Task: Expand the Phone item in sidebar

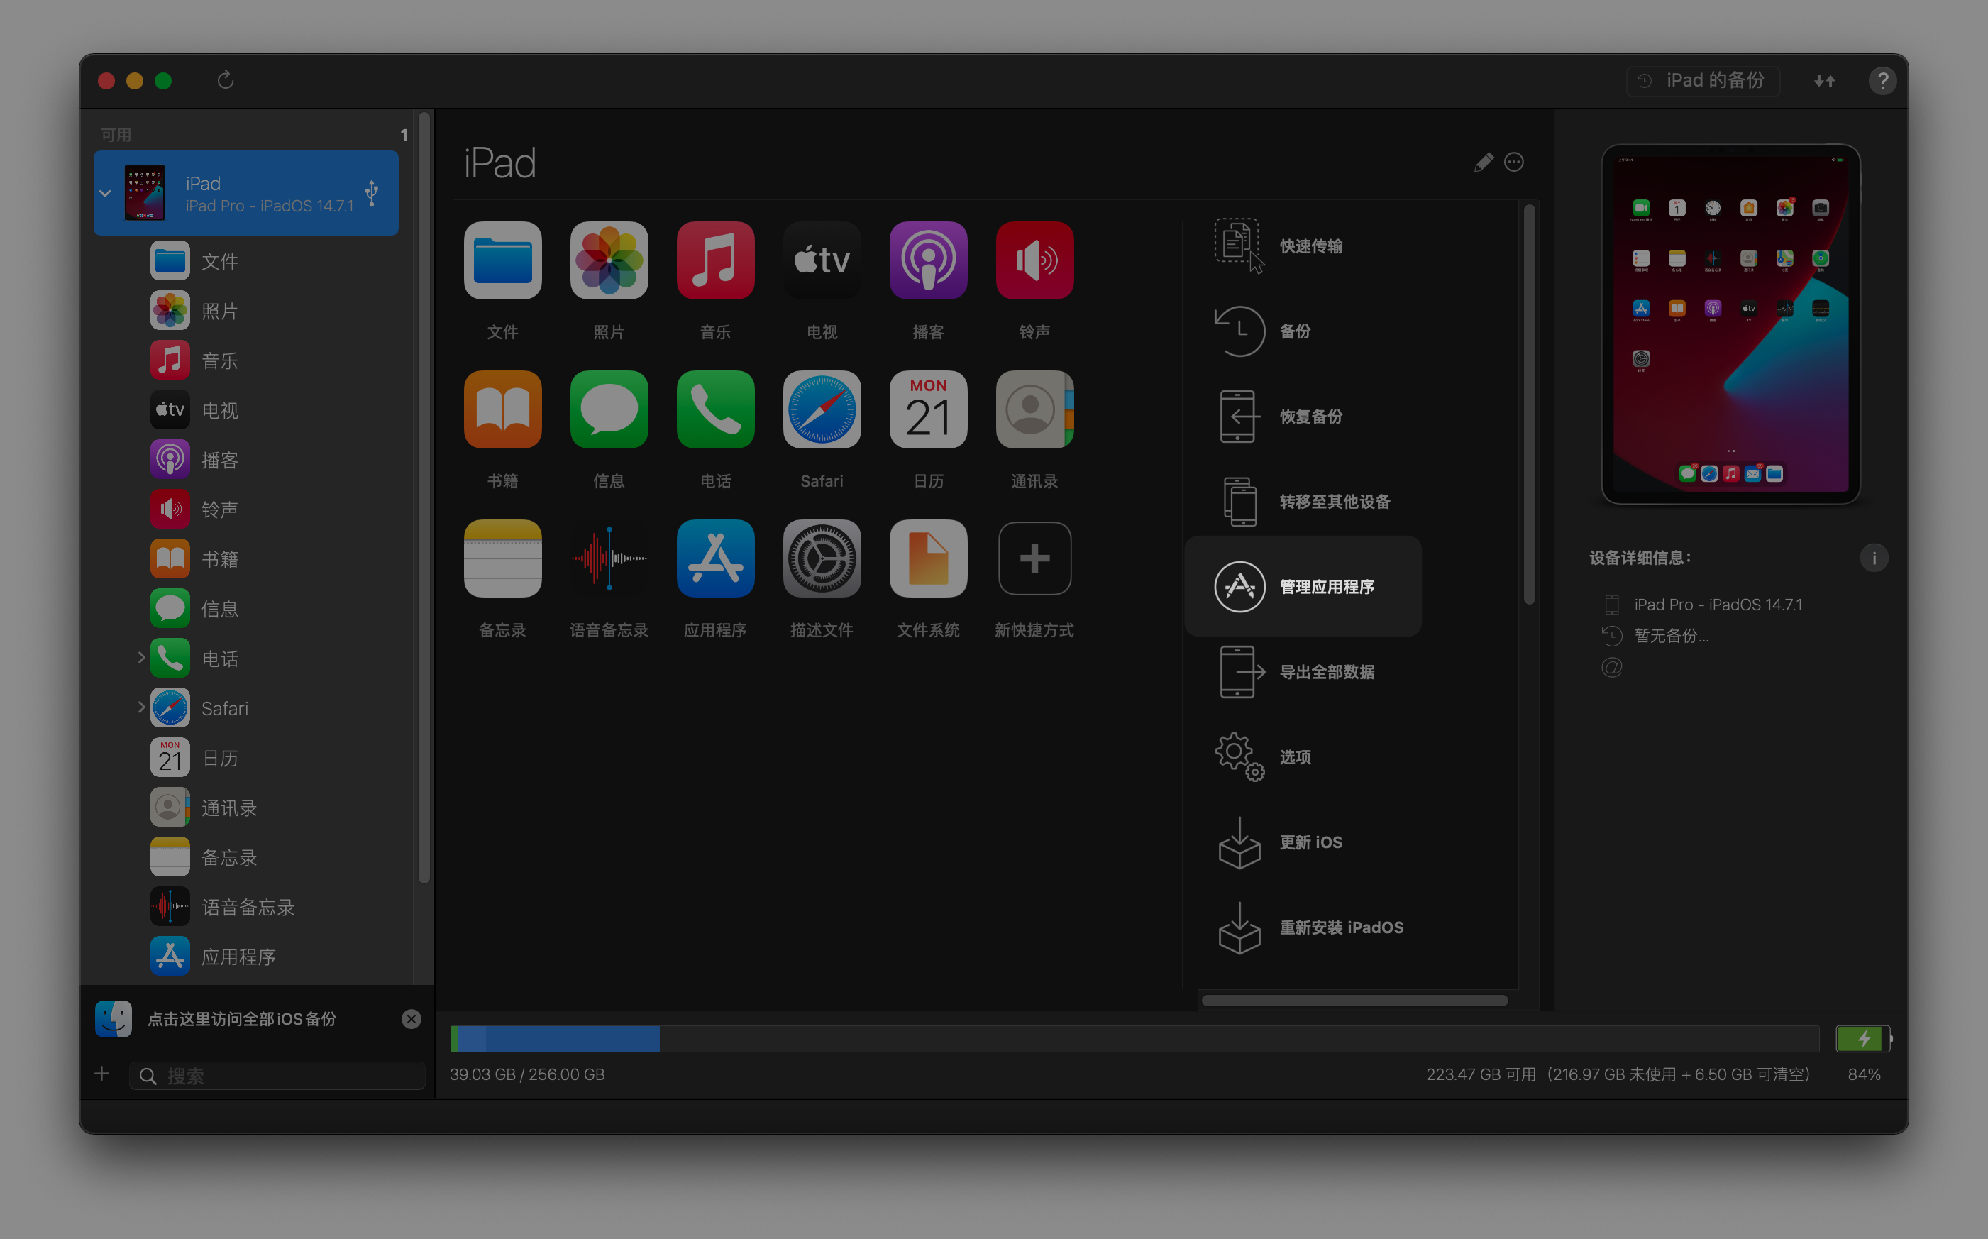Action: coord(141,657)
